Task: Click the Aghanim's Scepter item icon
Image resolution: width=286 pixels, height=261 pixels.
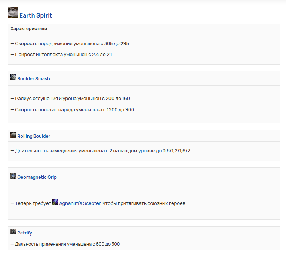Action: (x=55, y=202)
